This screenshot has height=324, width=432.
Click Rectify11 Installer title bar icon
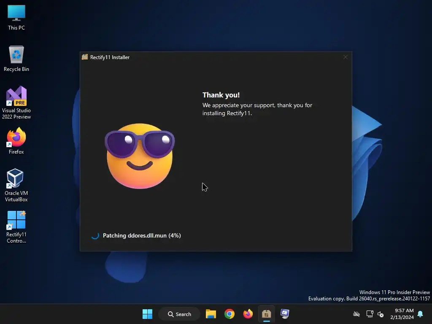(85, 57)
